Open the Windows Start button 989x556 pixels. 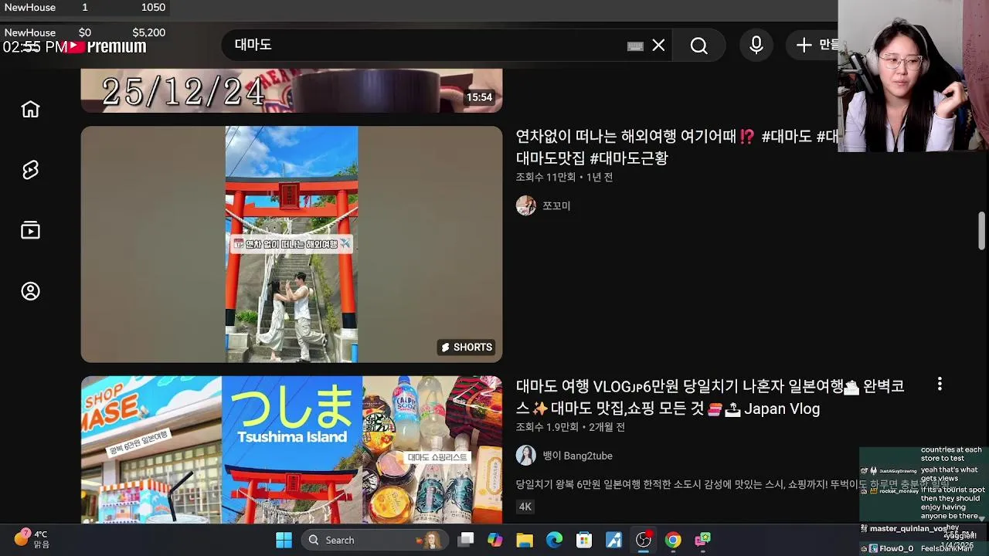284,540
